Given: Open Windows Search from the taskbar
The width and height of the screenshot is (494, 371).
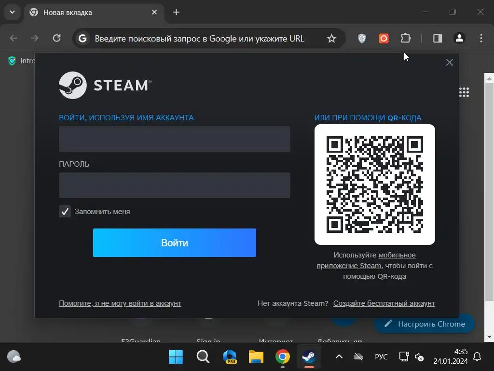Looking at the screenshot, I should [x=203, y=357].
